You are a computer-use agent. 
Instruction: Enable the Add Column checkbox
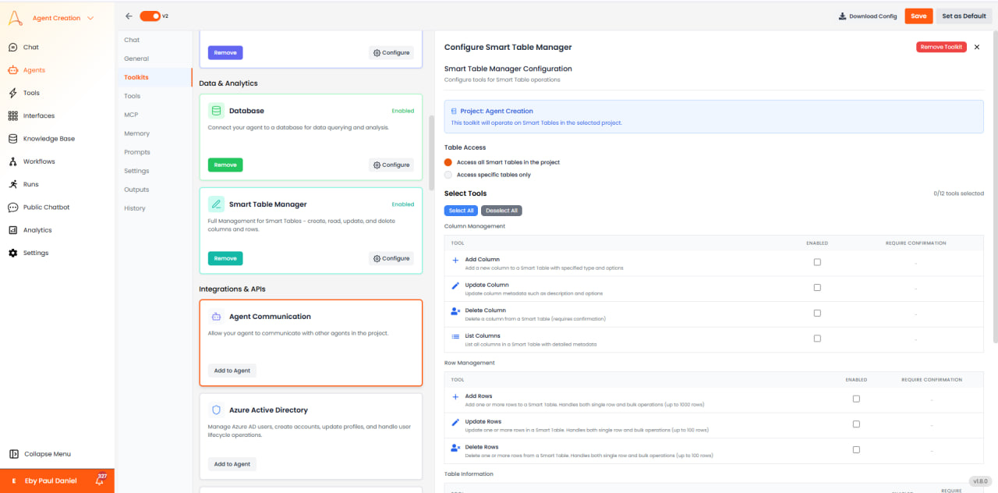click(x=817, y=262)
